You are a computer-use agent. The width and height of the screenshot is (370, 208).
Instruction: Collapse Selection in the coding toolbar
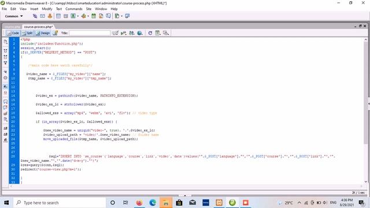click(x=5, y=57)
